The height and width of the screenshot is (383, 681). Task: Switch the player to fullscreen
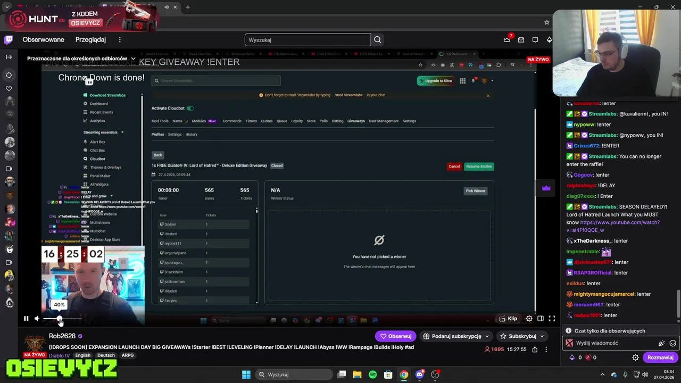coord(552,319)
